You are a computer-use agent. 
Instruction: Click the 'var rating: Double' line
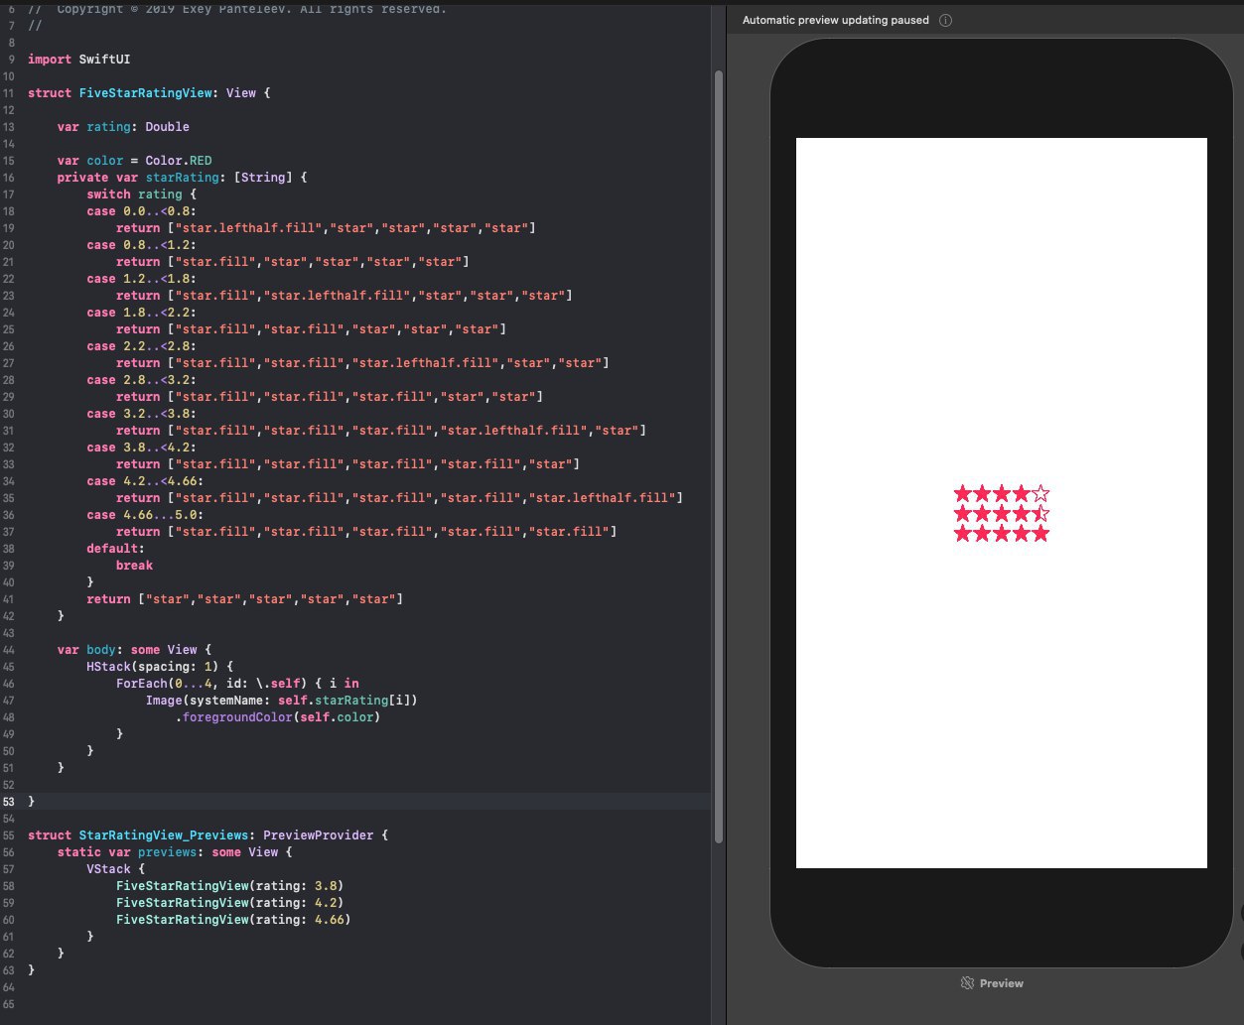(x=123, y=127)
